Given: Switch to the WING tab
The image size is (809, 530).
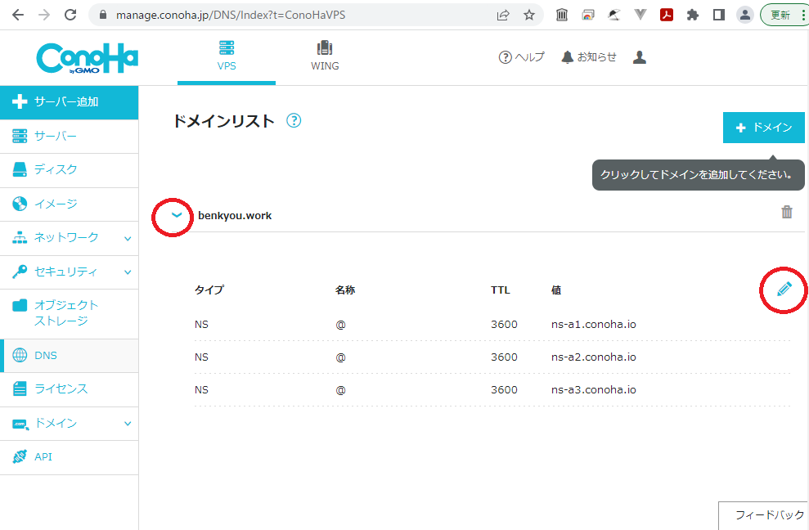Looking at the screenshot, I should click(325, 55).
